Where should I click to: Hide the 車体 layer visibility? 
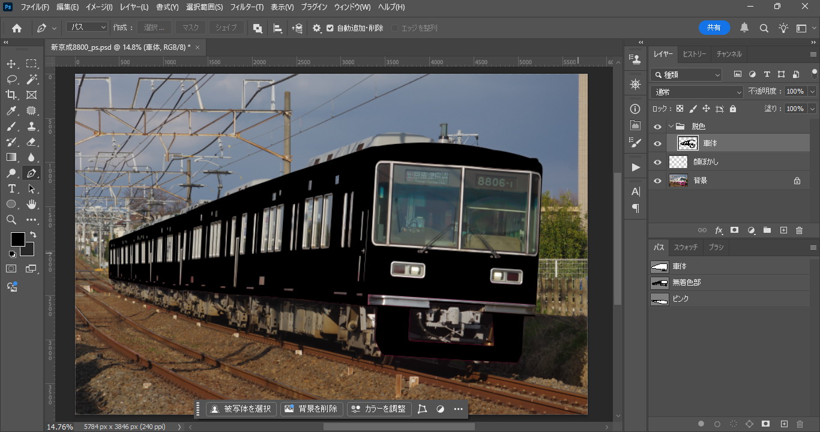(x=657, y=143)
